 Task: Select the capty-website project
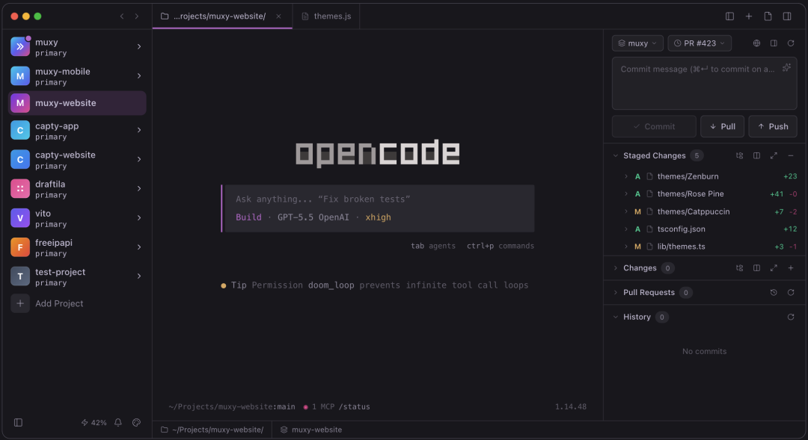pos(77,160)
